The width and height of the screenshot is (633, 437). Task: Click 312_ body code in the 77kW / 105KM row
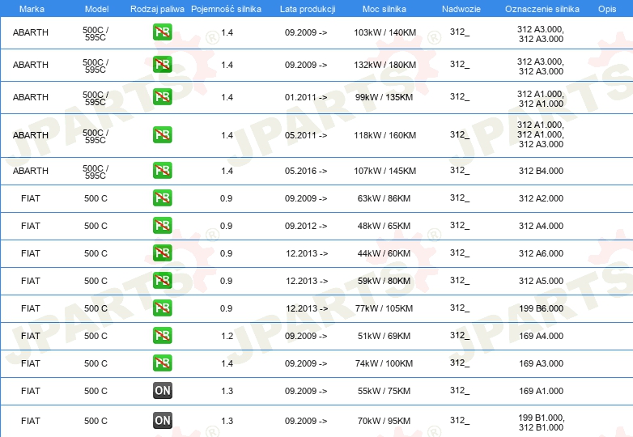tap(460, 308)
